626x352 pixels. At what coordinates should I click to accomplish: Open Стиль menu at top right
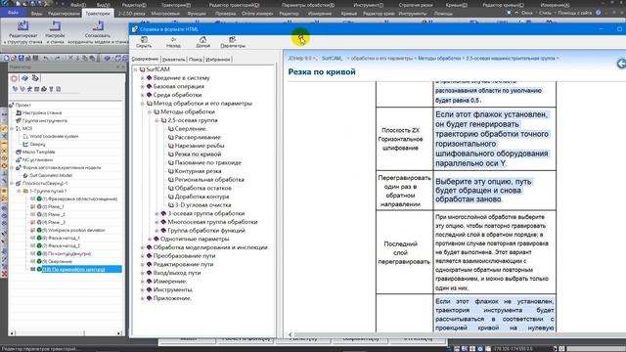(545, 13)
